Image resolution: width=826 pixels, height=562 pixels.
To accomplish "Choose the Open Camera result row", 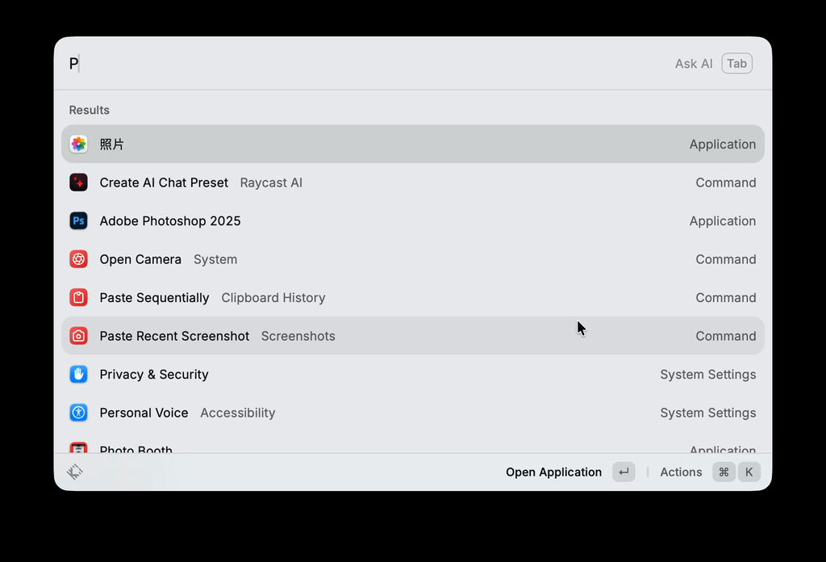I will [x=140, y=259].
